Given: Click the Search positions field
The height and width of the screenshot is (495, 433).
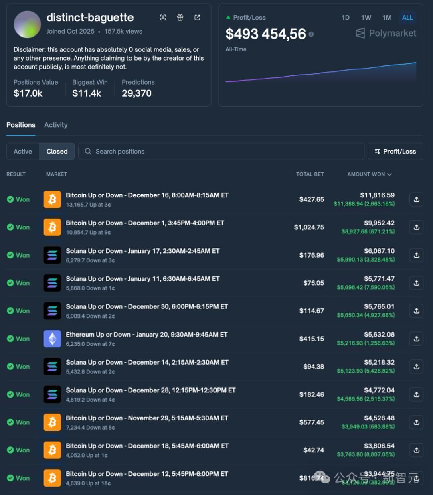Looking at the screenshot, I should (221, 151).
